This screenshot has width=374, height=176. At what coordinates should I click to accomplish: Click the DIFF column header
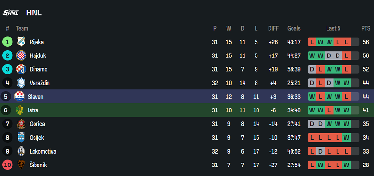pyautogui.click(x=273, y=29)
